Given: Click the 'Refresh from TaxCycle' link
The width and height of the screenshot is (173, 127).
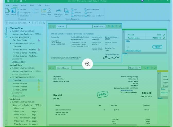Looking at the screenshot, I should point(133,50).
